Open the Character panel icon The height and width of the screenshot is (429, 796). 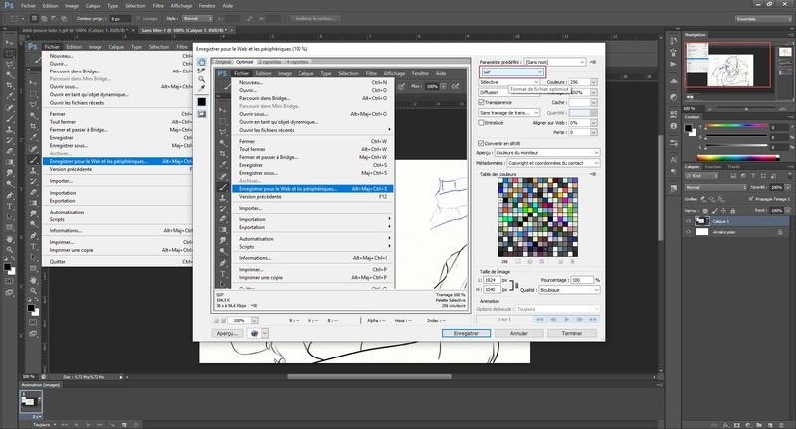tap(674, 160)
